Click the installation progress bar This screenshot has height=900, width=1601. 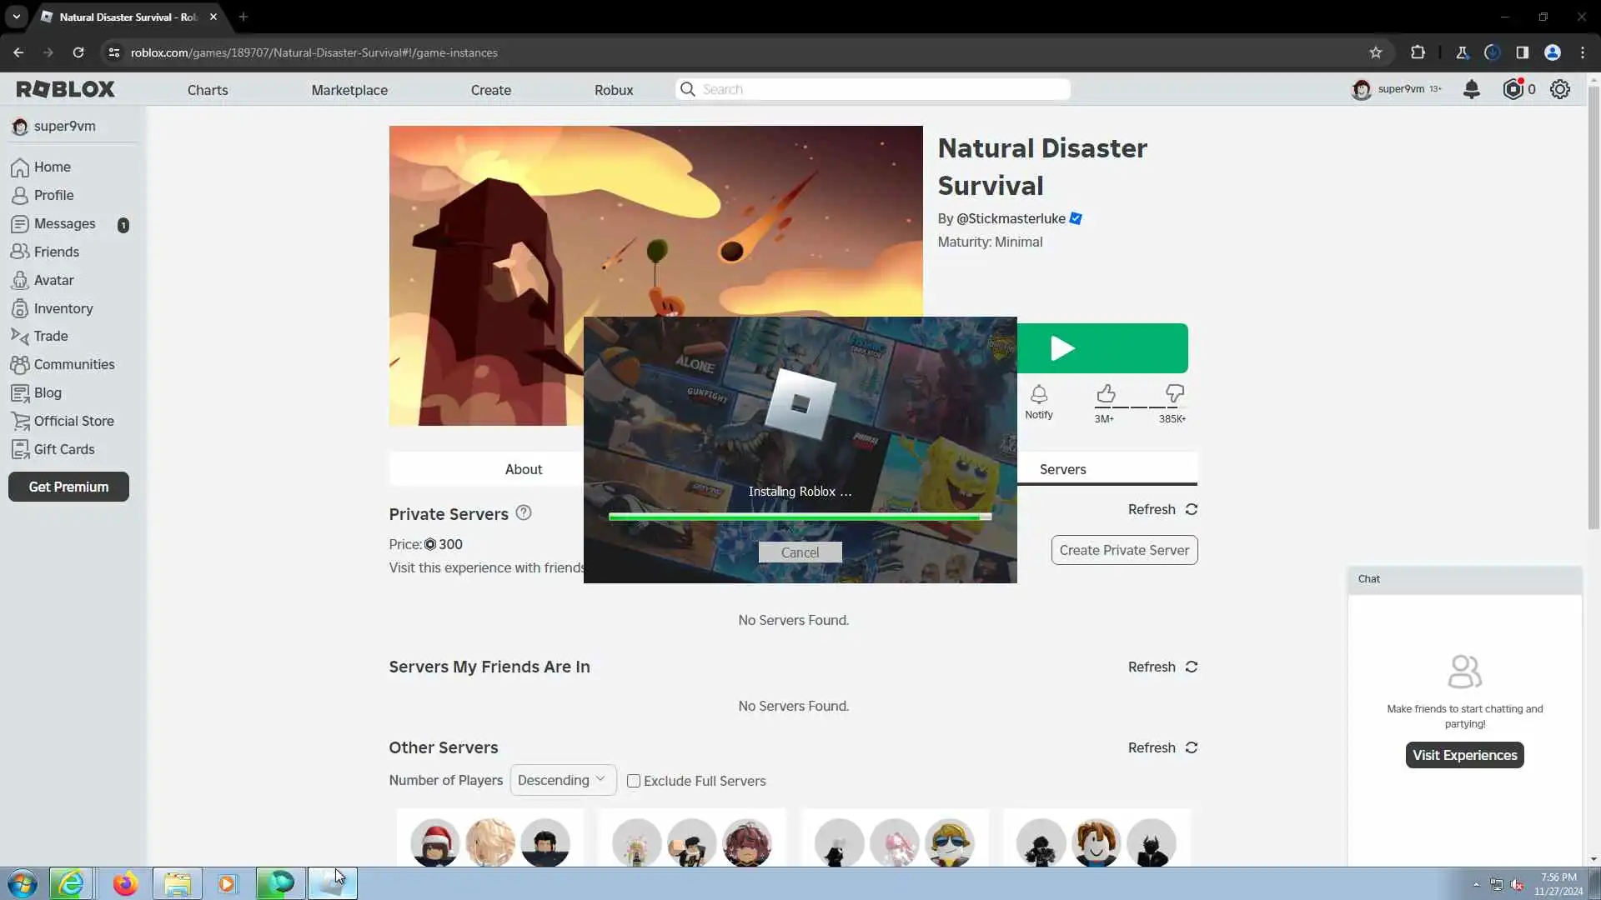pos(800,517)
